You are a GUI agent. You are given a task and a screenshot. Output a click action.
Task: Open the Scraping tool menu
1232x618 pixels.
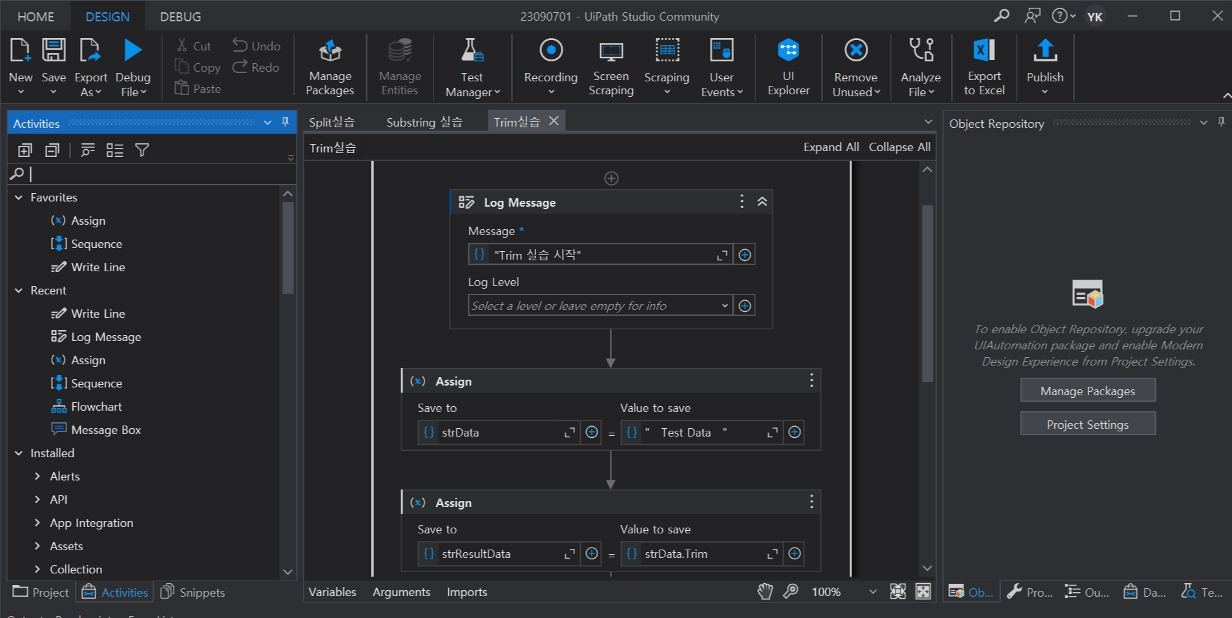[667, 67]
